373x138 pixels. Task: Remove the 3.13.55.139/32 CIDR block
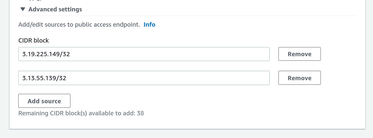pyautogui.click(x=299, y=78)
